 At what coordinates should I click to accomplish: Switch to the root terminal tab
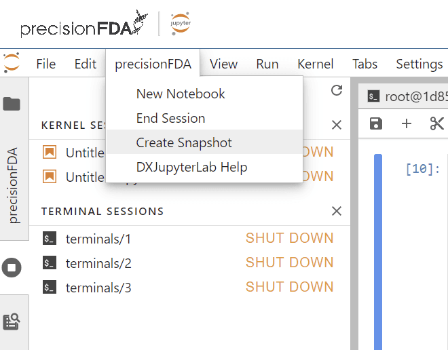tap(406, 96)
